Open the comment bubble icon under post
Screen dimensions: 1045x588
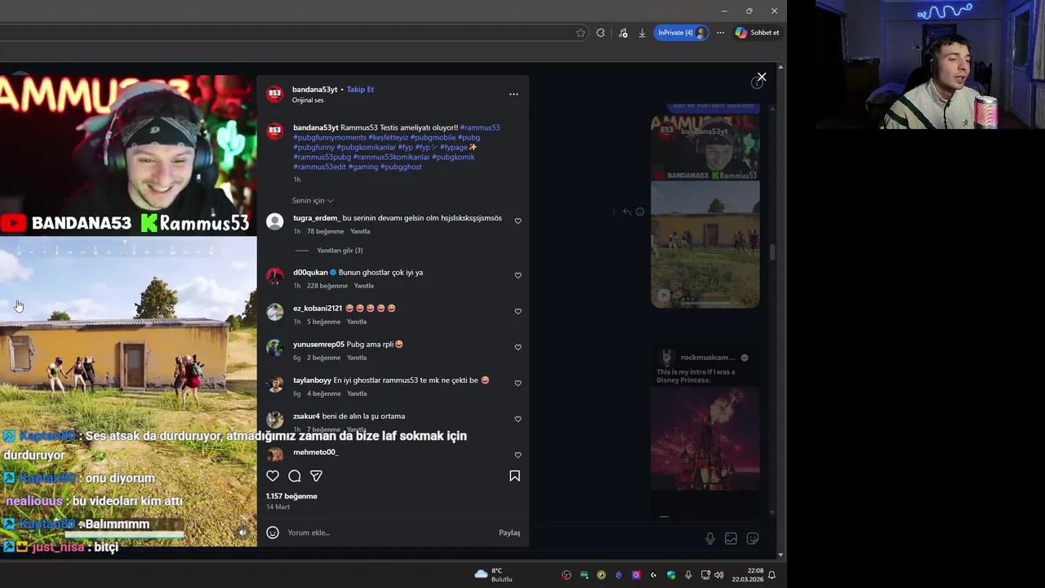295,476
